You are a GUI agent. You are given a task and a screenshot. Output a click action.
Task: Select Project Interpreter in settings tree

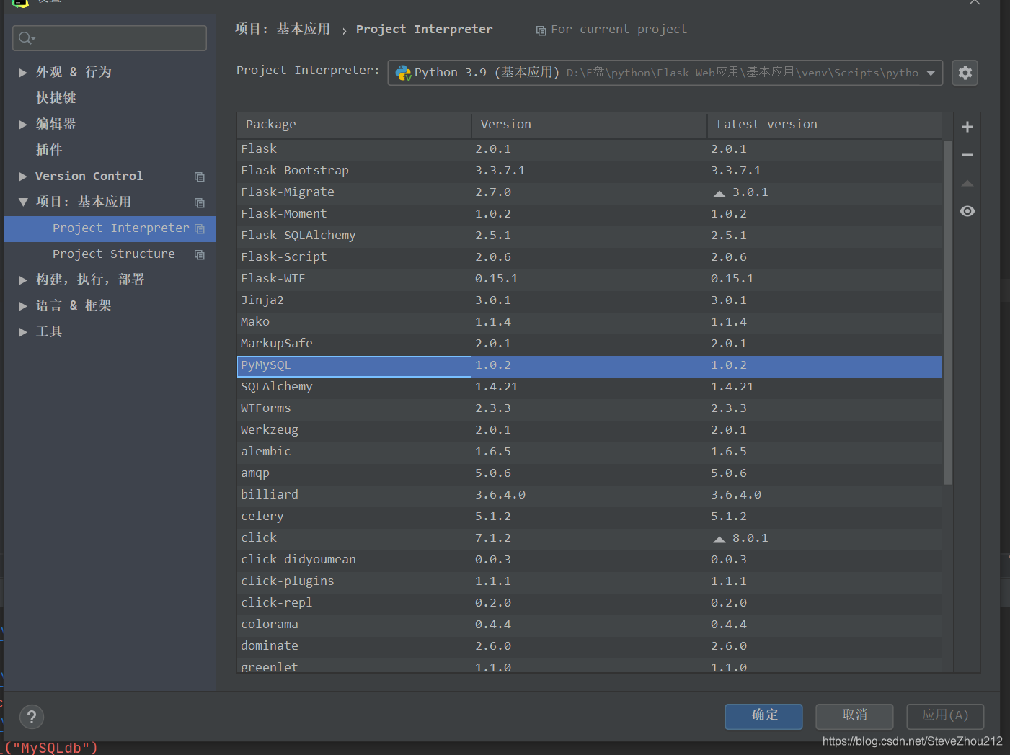tap(110, 228)
